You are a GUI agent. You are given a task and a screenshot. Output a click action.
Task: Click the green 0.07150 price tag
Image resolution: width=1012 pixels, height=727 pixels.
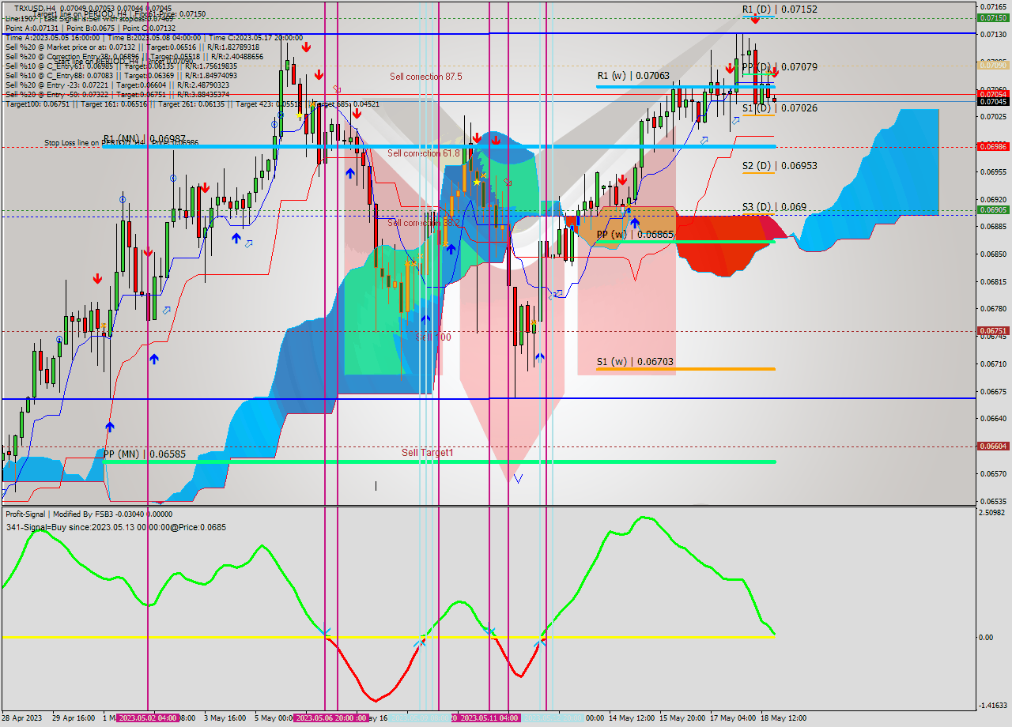pos(992,17)
